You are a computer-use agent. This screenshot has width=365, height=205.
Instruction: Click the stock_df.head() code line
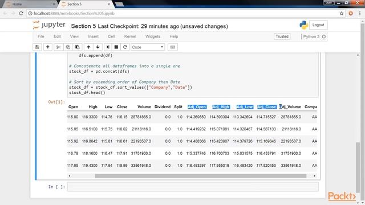click(x=87, y=93)
